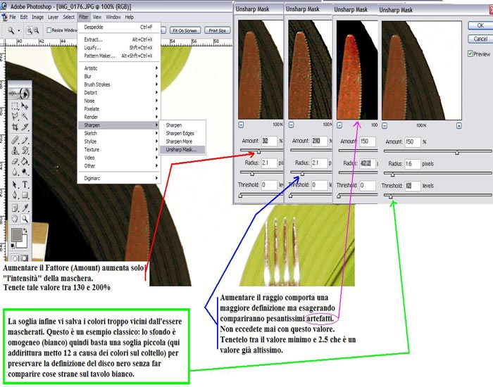Select the Clone Stamp tool
Viewport: 493px width, 387px height.
tap(15, 150)
